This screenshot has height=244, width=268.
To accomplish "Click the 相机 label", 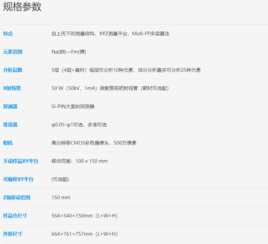I will pyautogui.click(x=8, y=143).
